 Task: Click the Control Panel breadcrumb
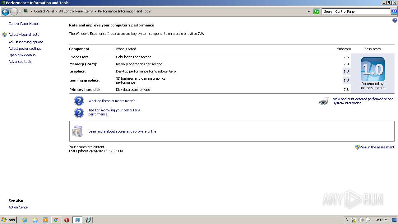[x=44, y=11]
